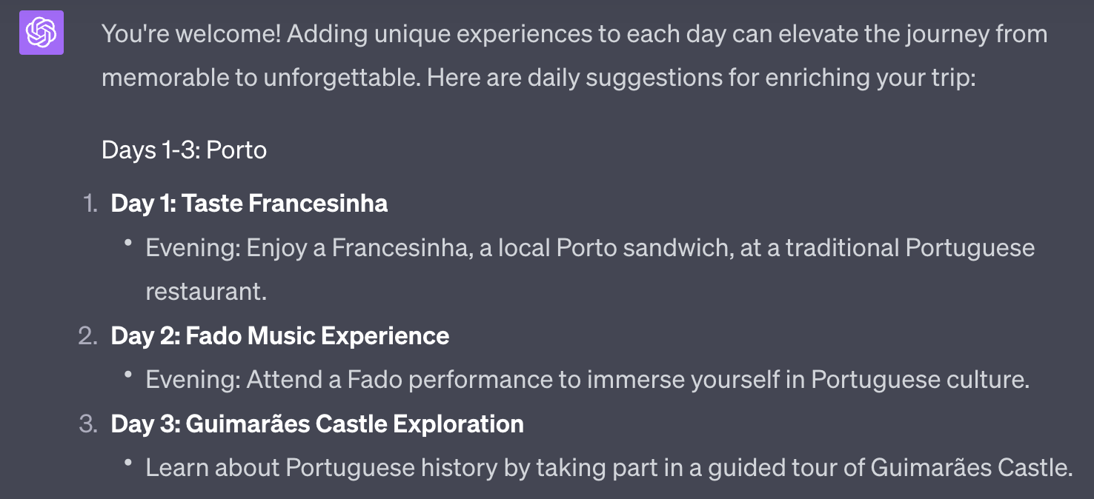Viewport: 1094px width, 499px height.
Task: Click list number 1 marker
Action: point(90,204)
